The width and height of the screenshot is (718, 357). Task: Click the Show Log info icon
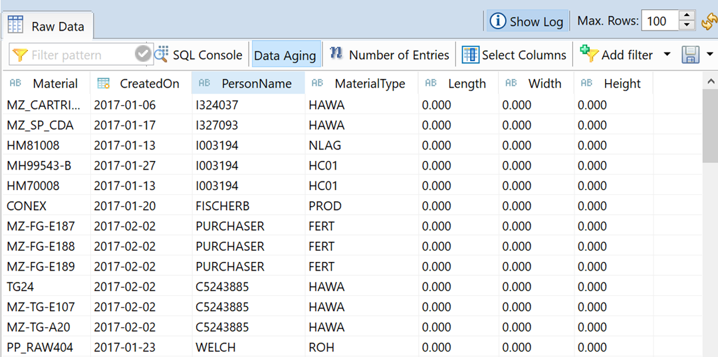(x=498, y=21)
